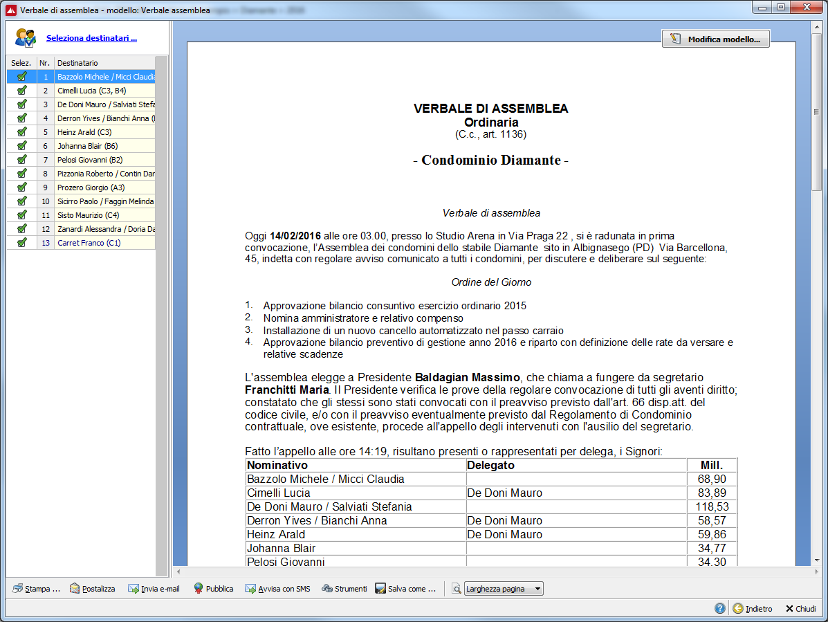The image size is (828, 622).
Task: Uncheck recipient Cimelli Lucia
Action: coord(21,90)
